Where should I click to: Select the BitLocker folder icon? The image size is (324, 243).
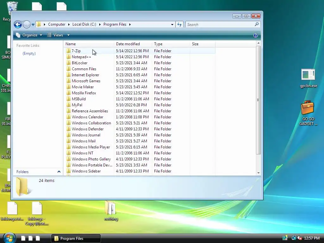[x=68, y=63]
